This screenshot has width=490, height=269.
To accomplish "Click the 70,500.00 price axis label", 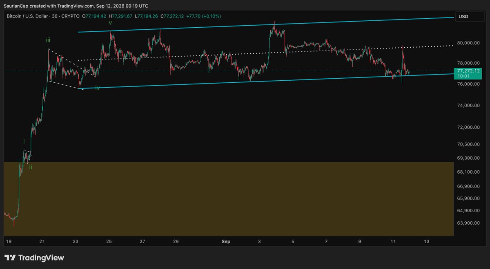I will 468,144.
